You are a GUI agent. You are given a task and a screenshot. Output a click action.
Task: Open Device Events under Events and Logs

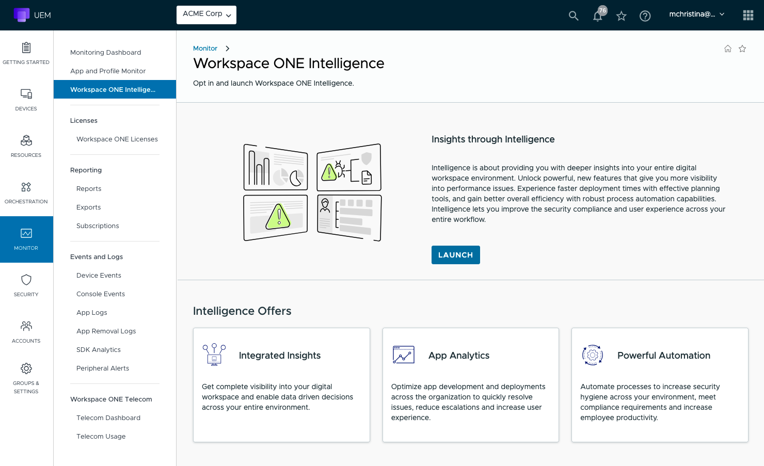click(x=99, y=276)
